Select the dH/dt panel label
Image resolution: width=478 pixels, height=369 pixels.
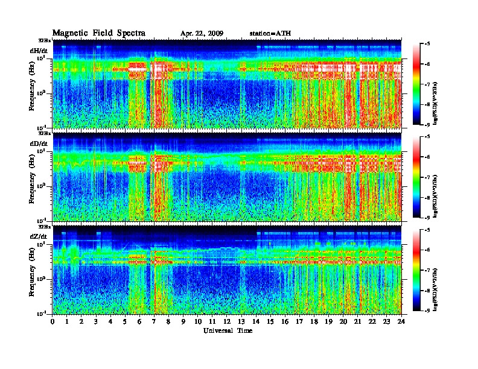point(39,51)
